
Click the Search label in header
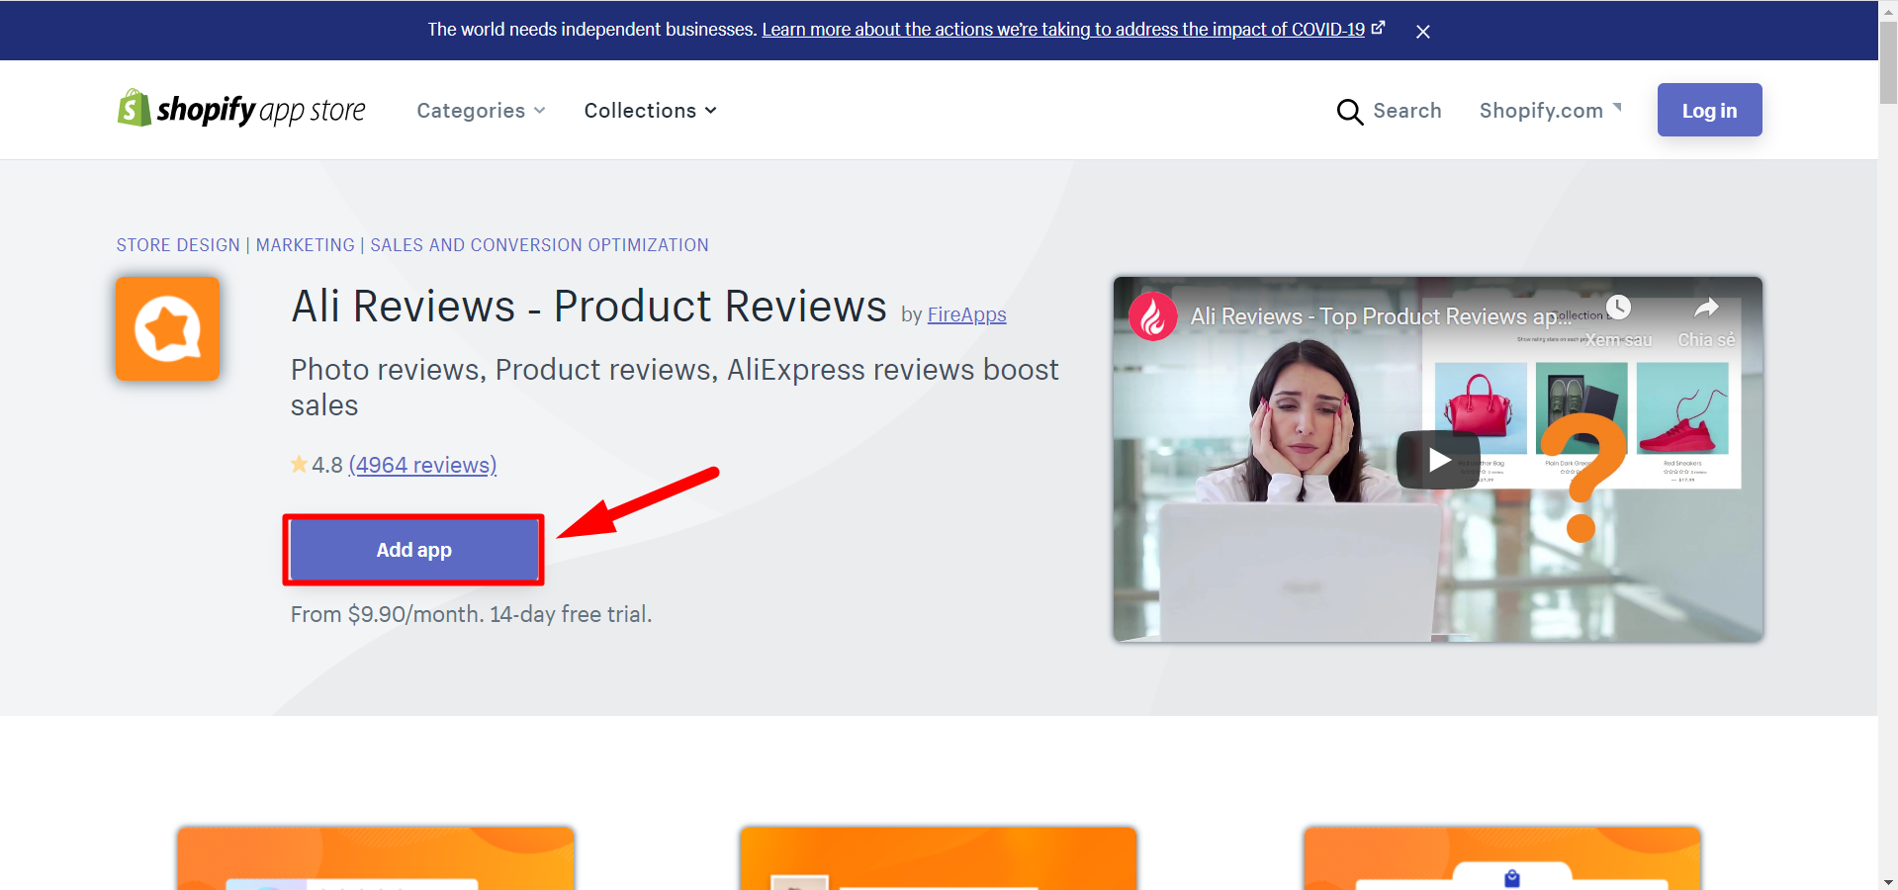click(1406, 111)
